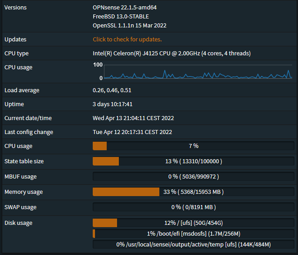Click the FreeBSD 13.0-STABLE version text
Screen dimensions: 298x255
121,17
